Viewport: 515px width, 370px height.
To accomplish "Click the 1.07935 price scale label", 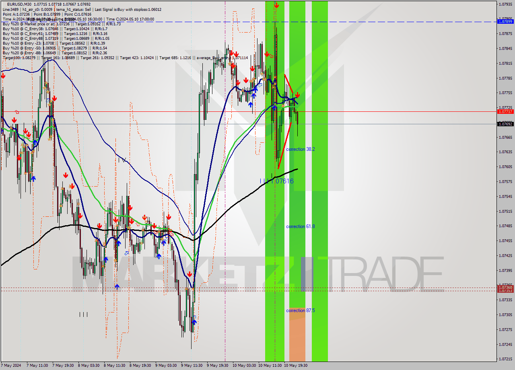I will [506, 4].
